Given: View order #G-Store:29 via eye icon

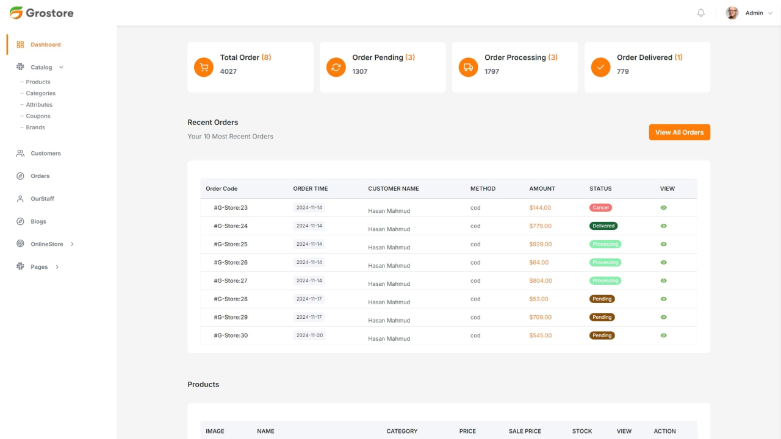Looking at the screenshot, I should [663, 318].
